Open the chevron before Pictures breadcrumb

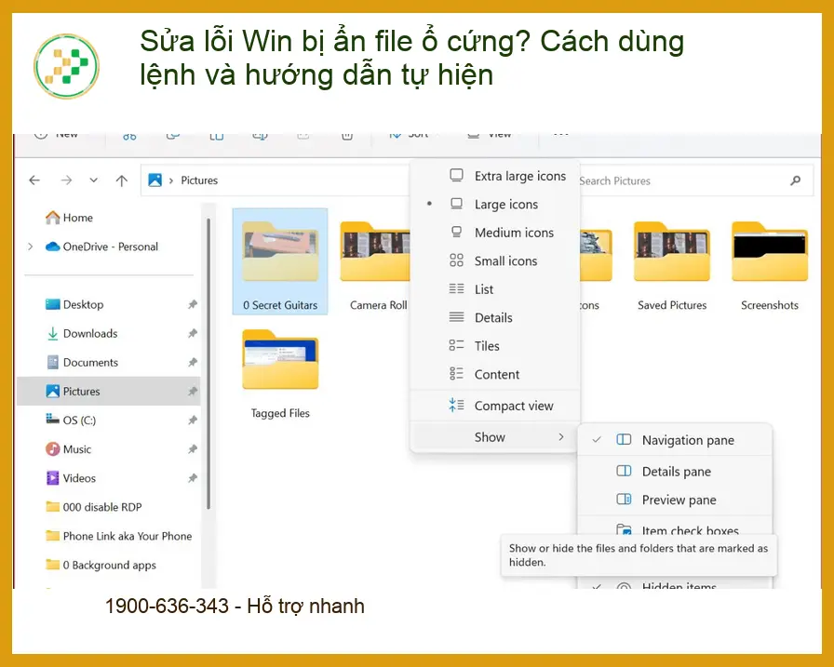171,180
